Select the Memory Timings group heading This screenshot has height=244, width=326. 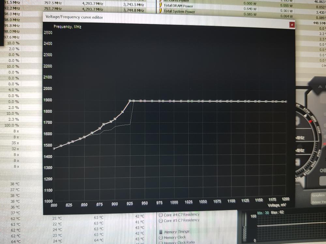click(177, 232)
